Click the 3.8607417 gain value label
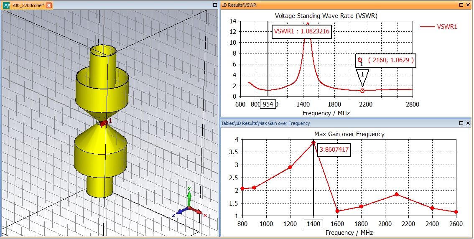Screen dimensions: 474x239 334,149
